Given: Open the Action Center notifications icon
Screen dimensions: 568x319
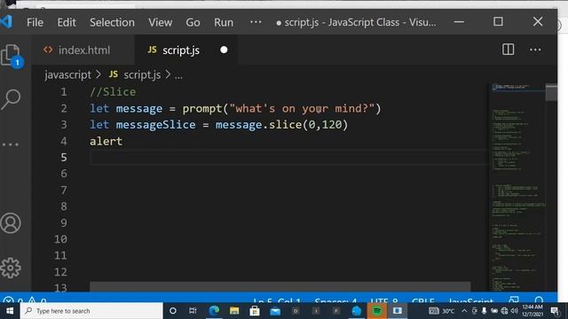Looking at the screenshot, I should pyautogui.click(x=555, y=311).
